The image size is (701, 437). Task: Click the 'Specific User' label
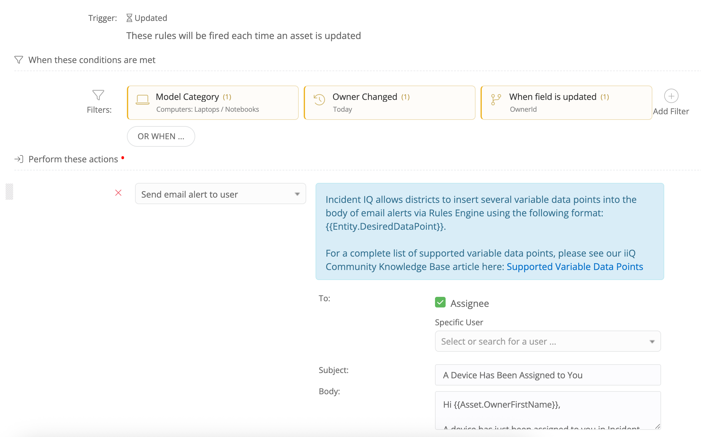[x=459, y=322]
